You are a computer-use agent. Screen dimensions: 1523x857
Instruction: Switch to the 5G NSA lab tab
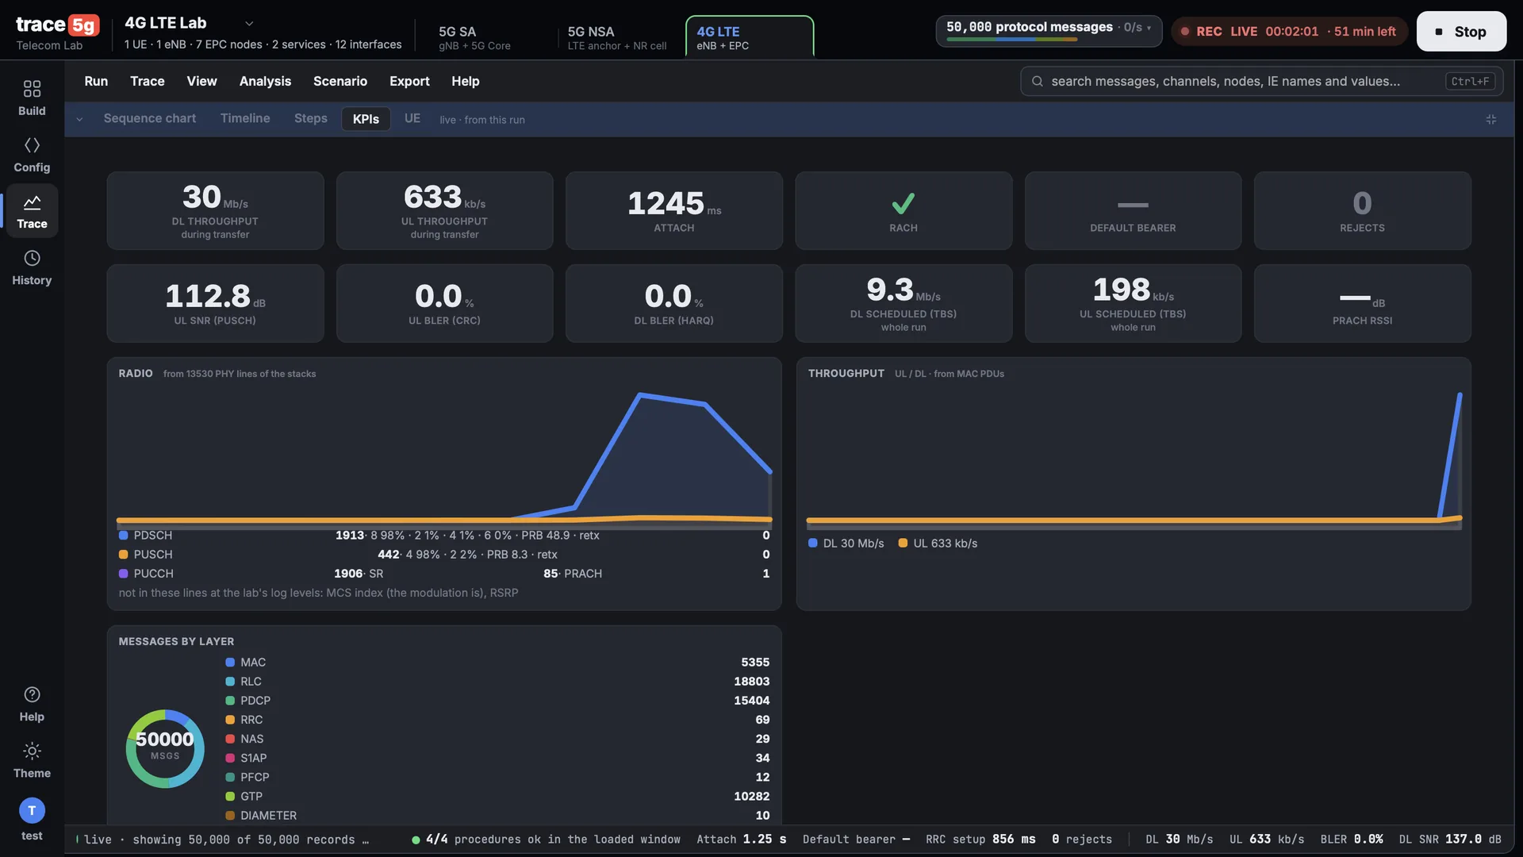pyautogui.click(x=617, y=37)
